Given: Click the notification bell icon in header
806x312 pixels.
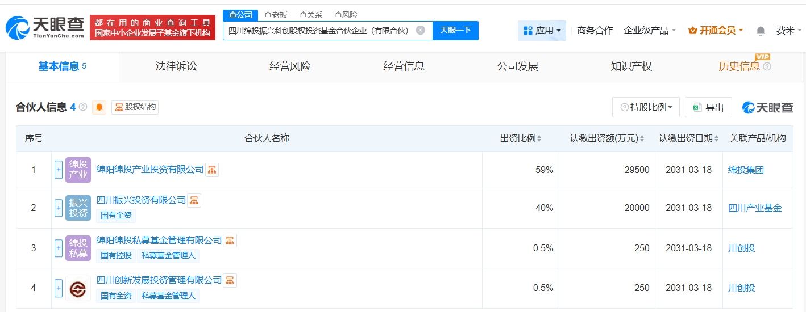Looking at the screenshot, I should point(761,31).
